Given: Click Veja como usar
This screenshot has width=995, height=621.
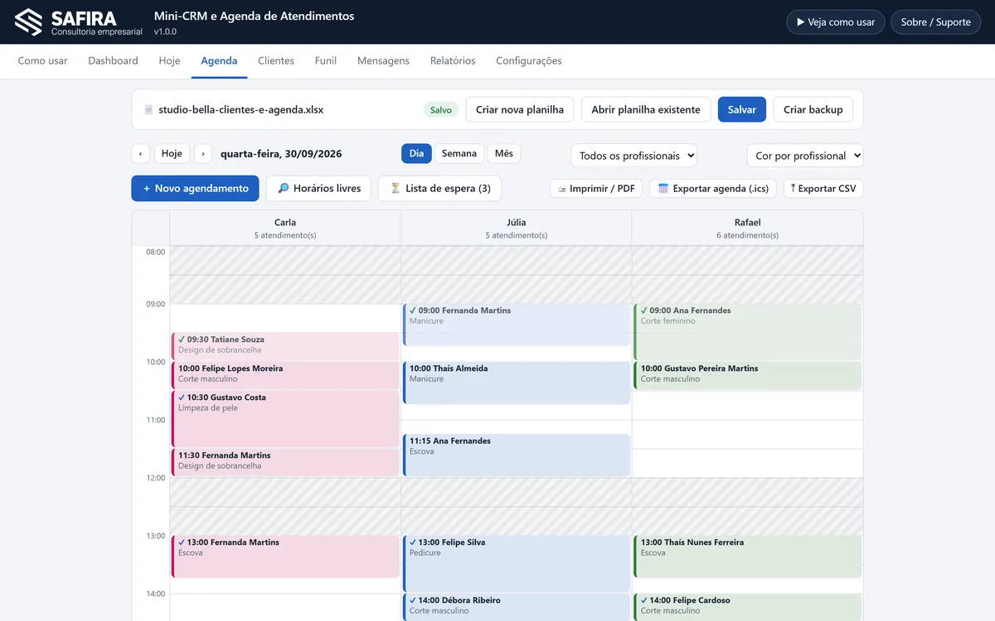Looking at the screenshot, I should point(835,22).
